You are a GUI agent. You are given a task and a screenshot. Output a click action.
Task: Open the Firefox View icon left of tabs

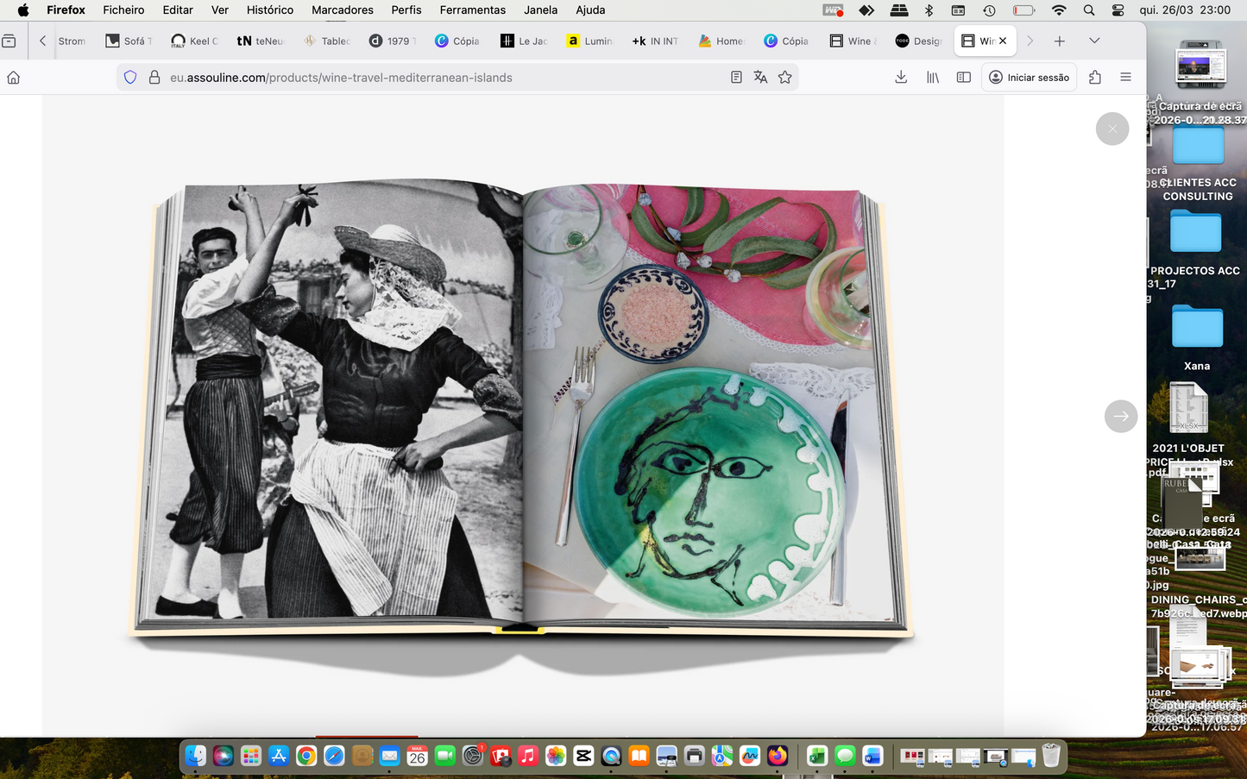[9, 41]
